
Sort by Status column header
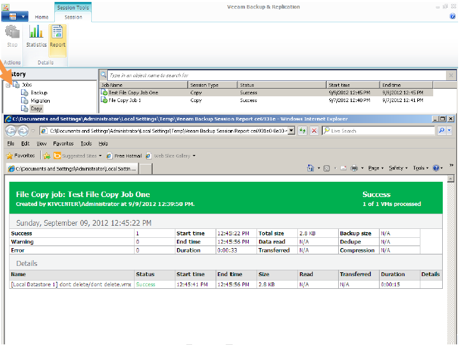click(282, 85)
